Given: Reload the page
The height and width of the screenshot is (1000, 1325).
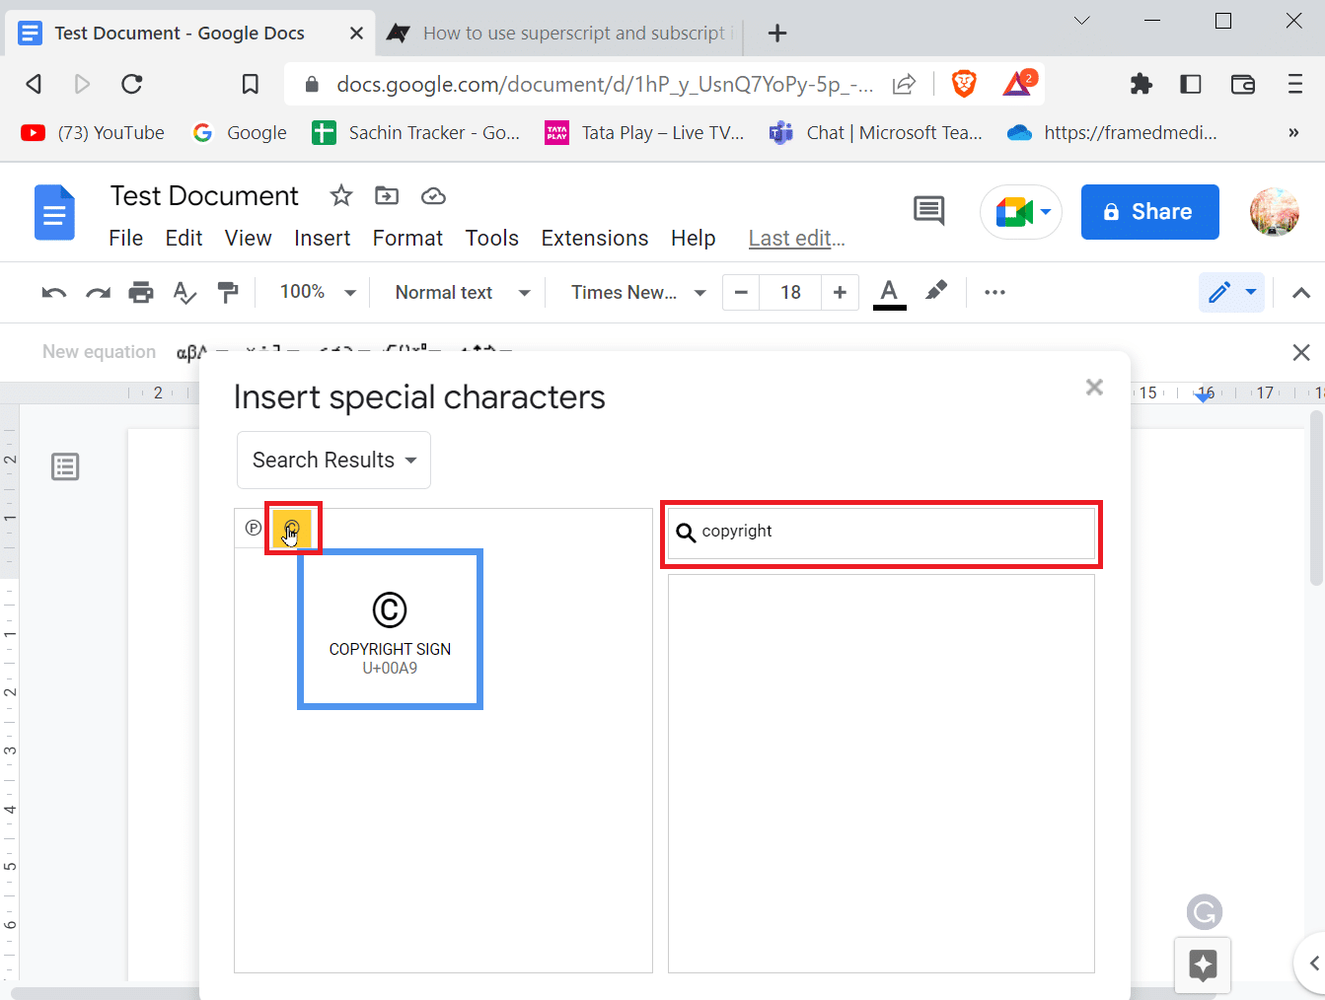Looking at the screenshot, I should [132, 84].
